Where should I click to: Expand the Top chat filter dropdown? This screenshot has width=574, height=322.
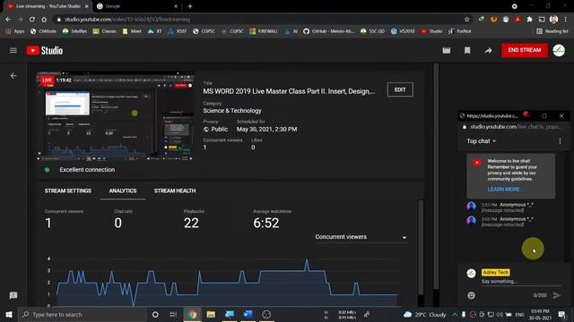point(481,141)
